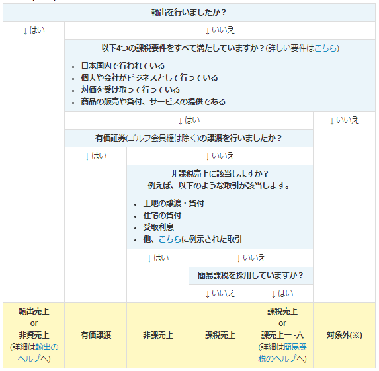
Task: Click ↓はい under the export question
Action: pos(34,30)
